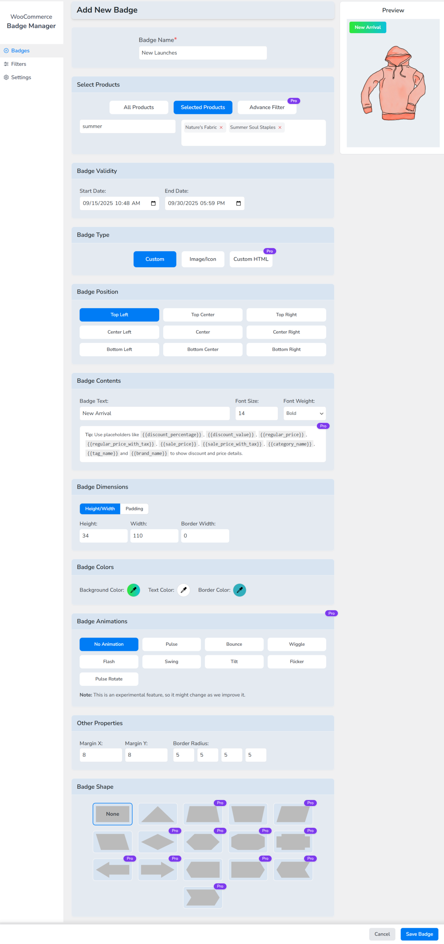
Task: Open the Background Color picker
Action: pos(133,590)
